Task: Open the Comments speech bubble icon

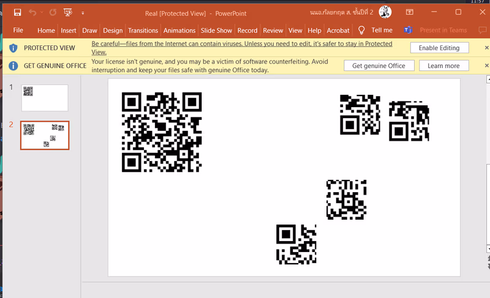Action: click(x=483, y=30)
